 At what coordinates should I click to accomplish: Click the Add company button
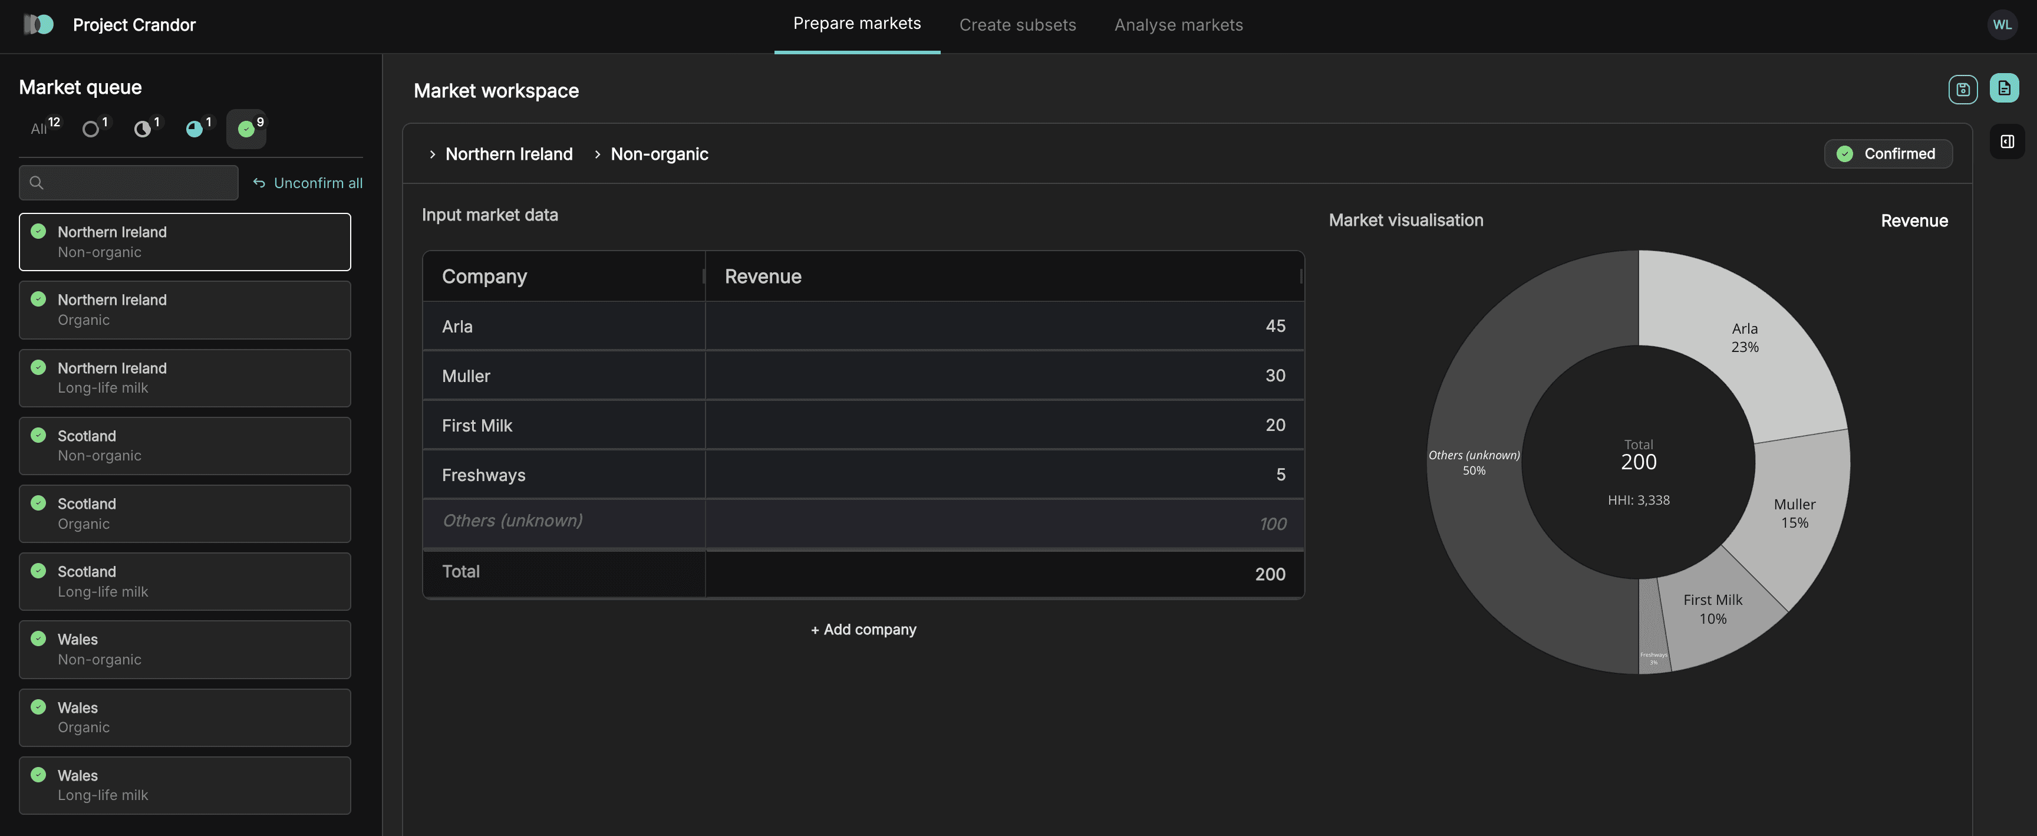[x=863, y=630]
